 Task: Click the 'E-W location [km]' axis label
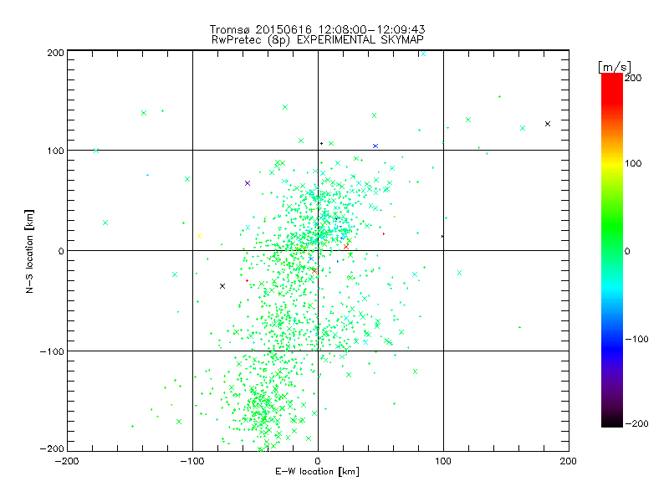317,472
